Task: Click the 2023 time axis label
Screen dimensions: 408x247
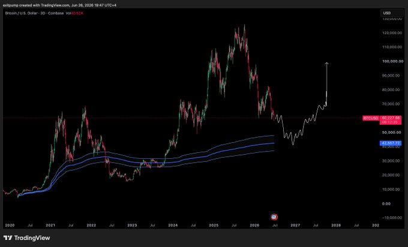Action: click(132, 225)
